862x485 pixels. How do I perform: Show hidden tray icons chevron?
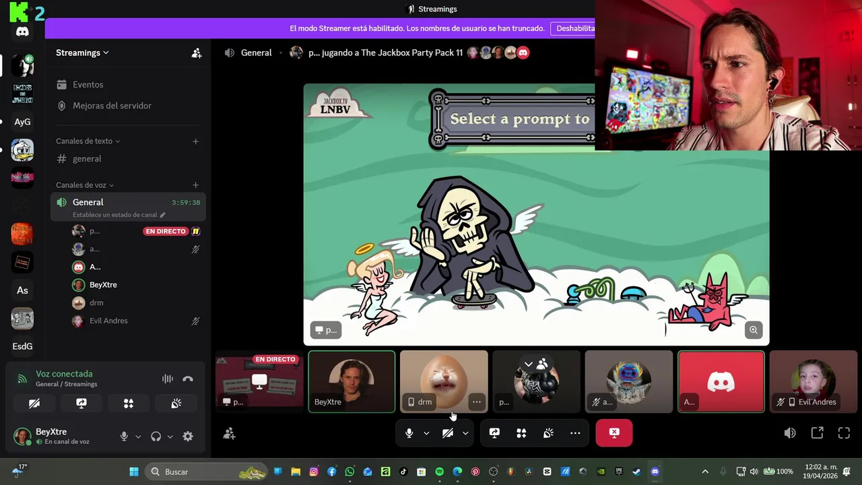tap(705, 472)
